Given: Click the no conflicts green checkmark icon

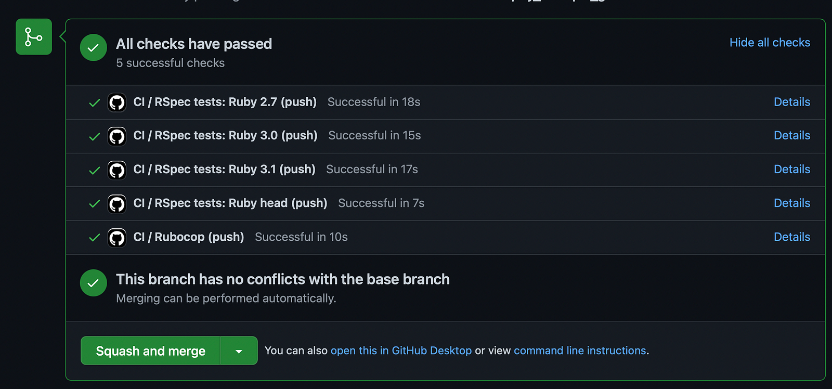Looking at the screenshot, I should [x=94, y=283].
